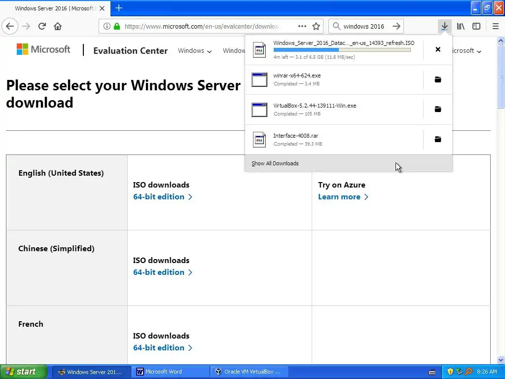
Task: Show sidebars icon
Action: click(476, 26)
